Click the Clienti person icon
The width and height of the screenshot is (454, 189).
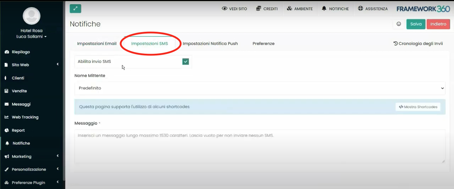[6, 78]
